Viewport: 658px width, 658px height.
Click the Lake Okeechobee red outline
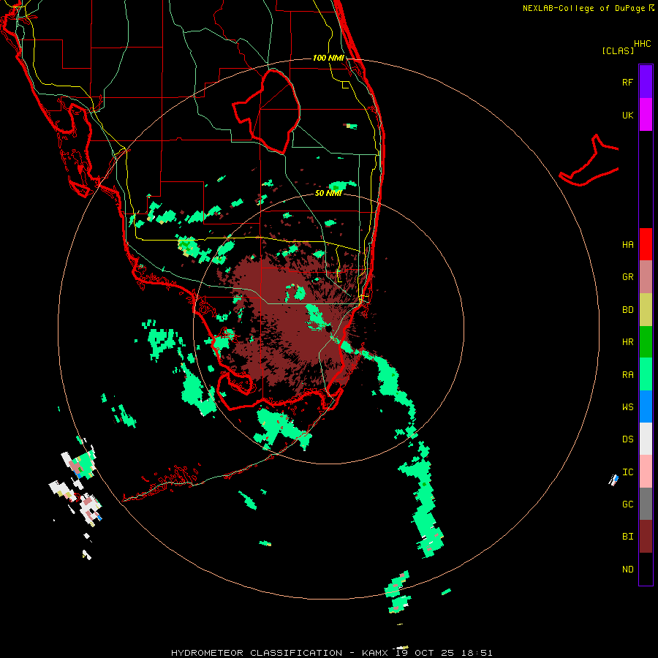(267, 112)
